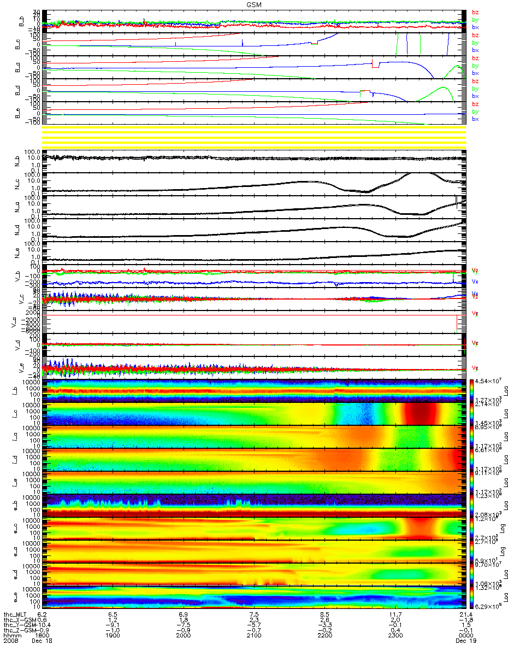Click the bx legend of the B_e panel
This screenshot has width=508, height=656.
[x=475, y=119]
